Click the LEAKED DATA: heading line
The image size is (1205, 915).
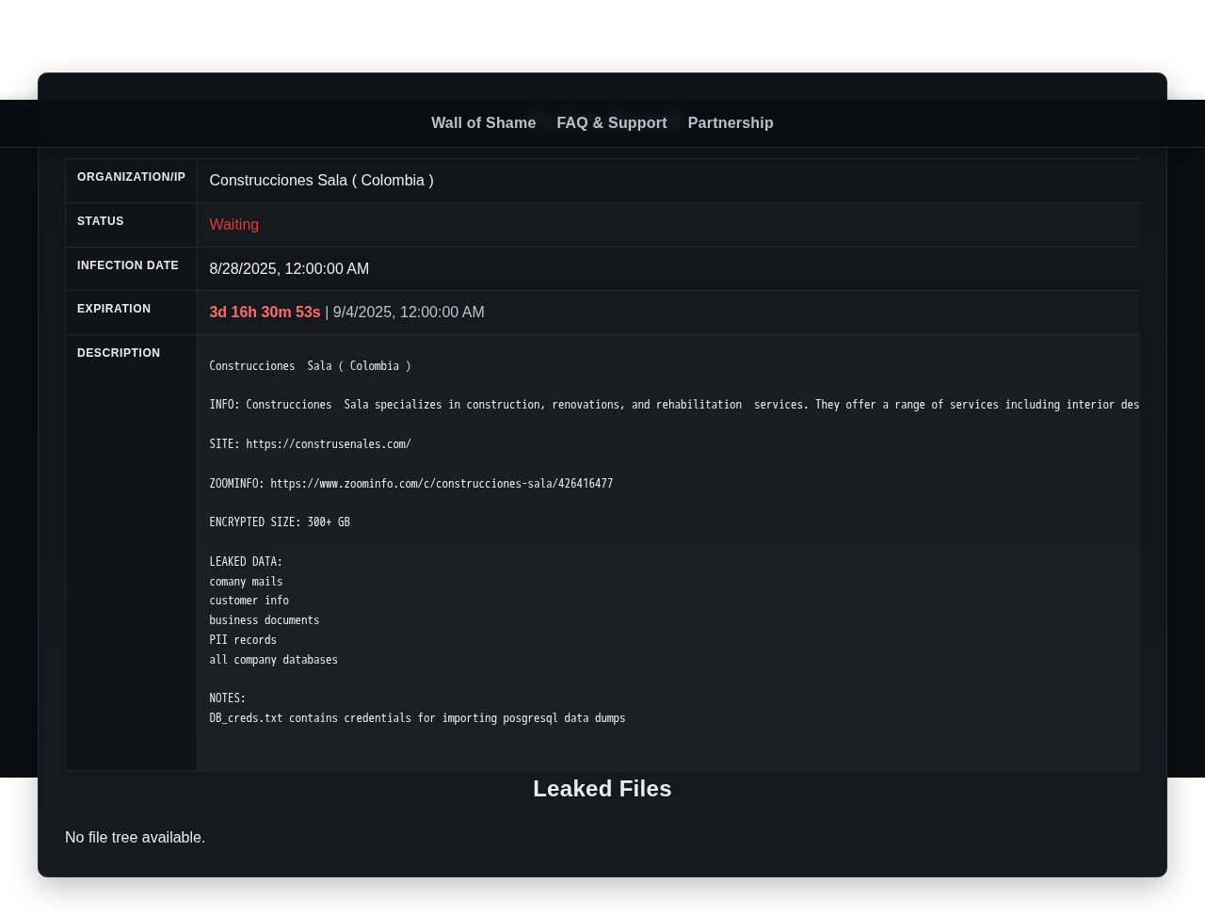click(x=246, y=562)
